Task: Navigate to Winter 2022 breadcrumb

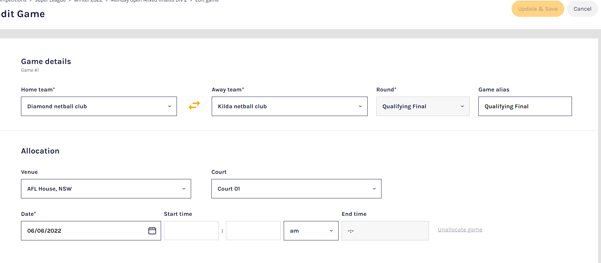Action: [x=88, y=1]
